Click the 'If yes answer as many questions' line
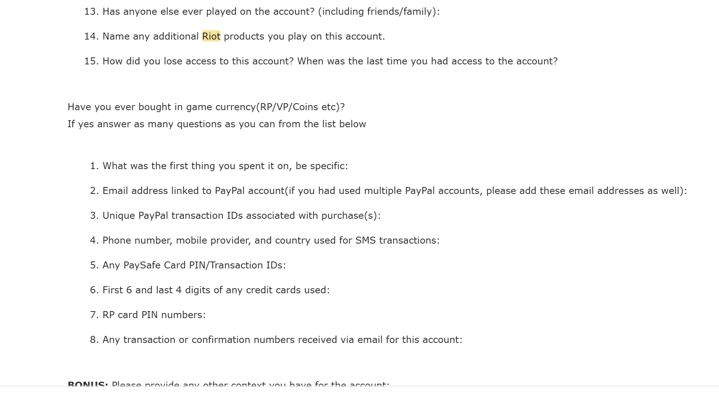Image resolution: width=719 pixels, height=398 pixels. pos(217,124)
